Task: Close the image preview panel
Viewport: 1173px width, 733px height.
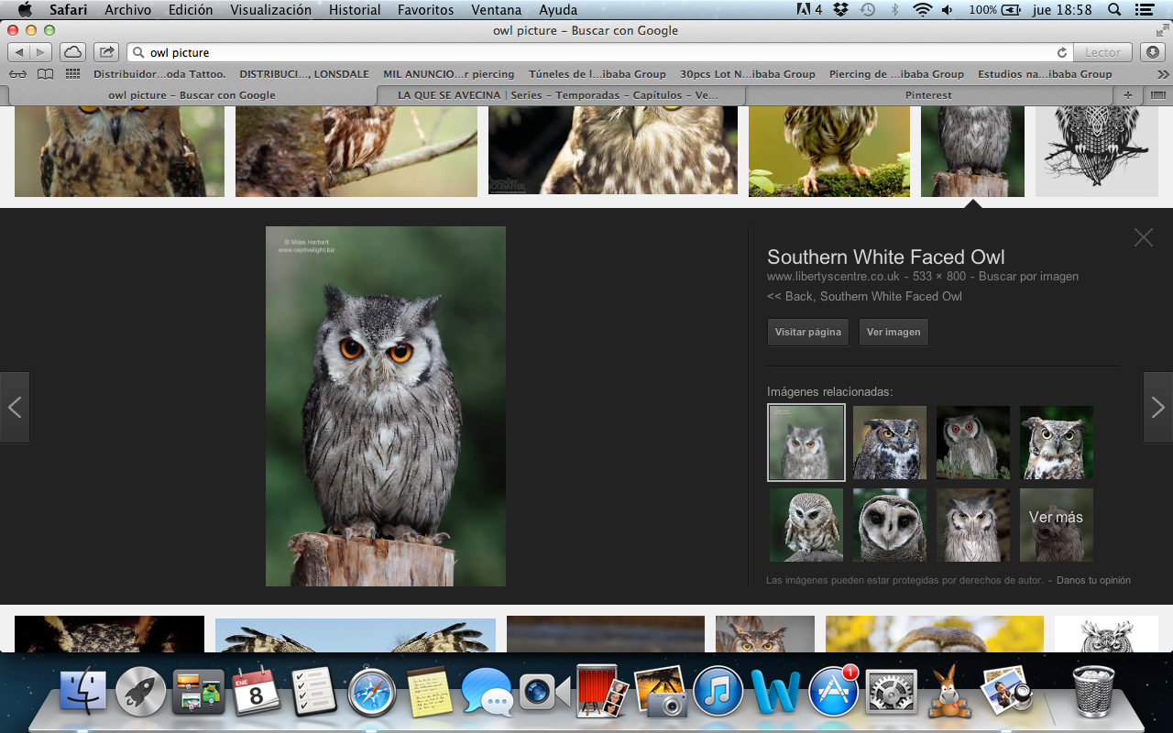Action: (x=1143, y=237)
